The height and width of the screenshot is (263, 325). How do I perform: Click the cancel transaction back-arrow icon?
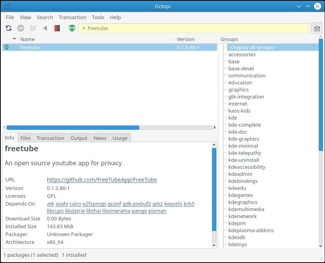click(45, 28)
